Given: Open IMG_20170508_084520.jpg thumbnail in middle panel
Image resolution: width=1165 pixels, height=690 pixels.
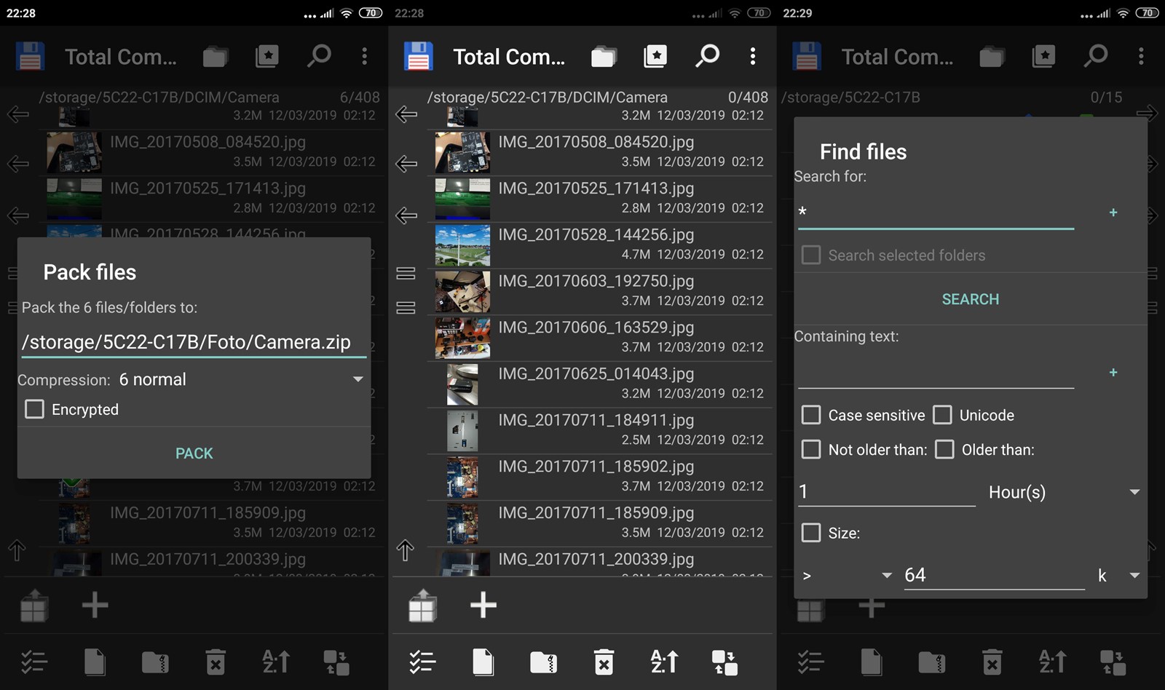Looking at the screenshot, I should coord(462,152).
